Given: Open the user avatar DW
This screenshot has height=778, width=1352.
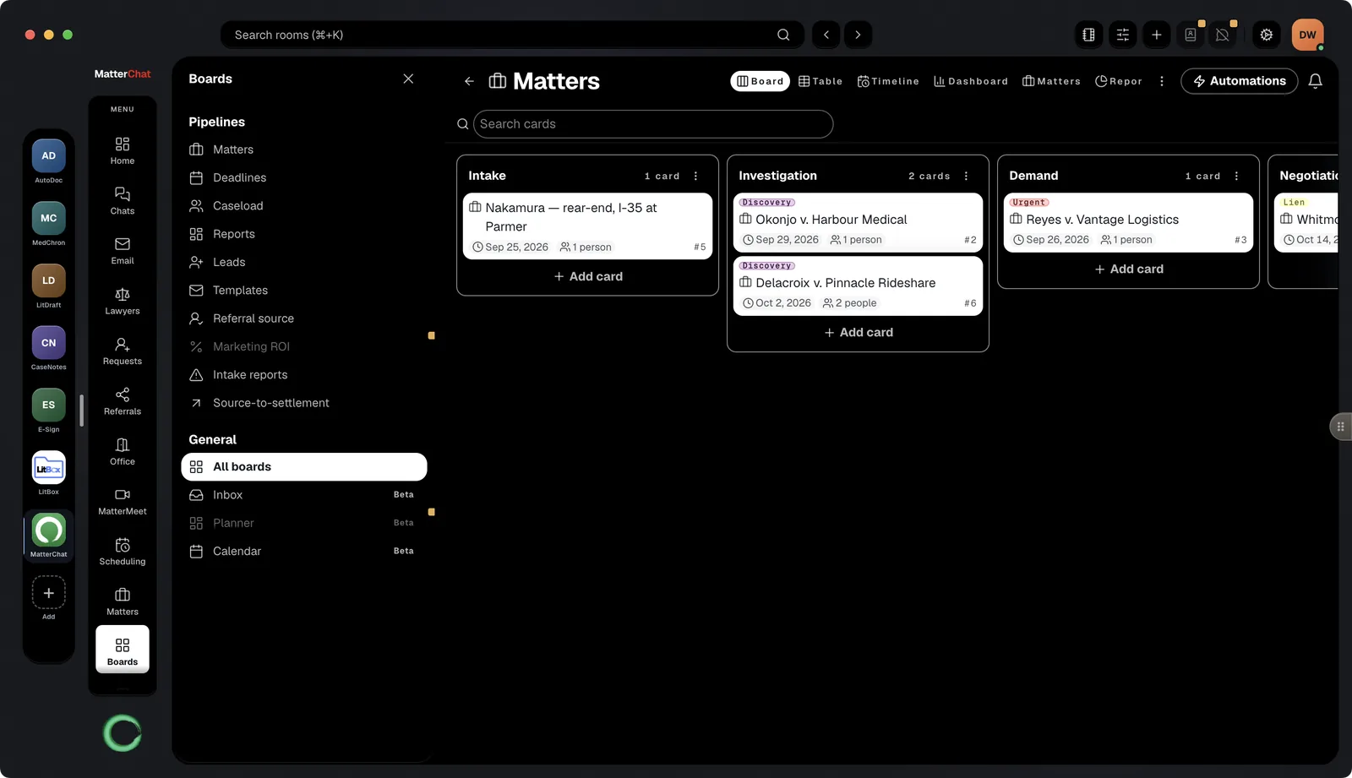Looking at the screenshot, I should click(x=1307, y=35).
